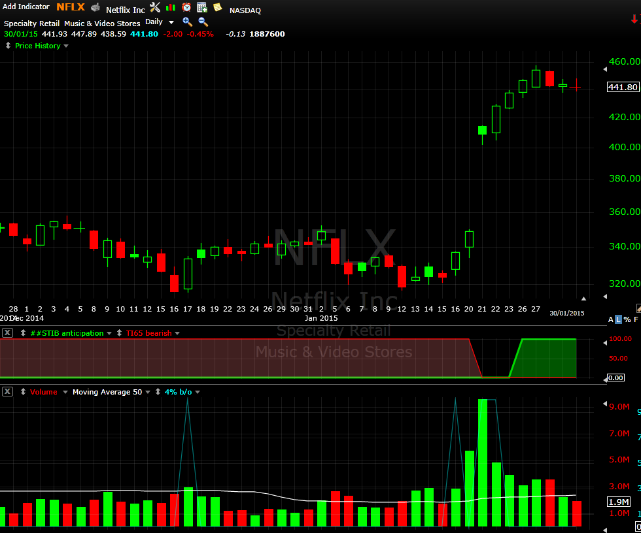Viewport: 641px width, 533px height.
Task: Click the 0.00 indicator value box
Action: (615, 378)
